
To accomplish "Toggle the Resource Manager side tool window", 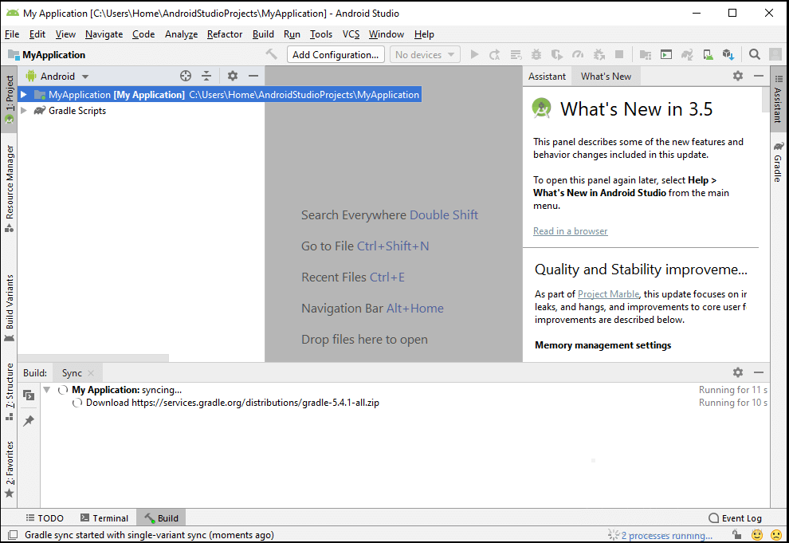I will (9, 189).
